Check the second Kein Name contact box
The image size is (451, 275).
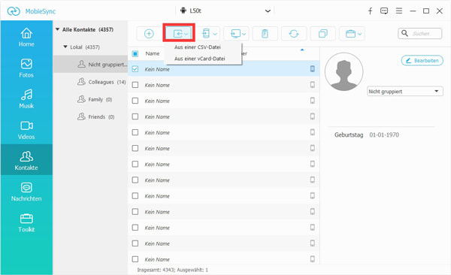(x=135, y=85)
